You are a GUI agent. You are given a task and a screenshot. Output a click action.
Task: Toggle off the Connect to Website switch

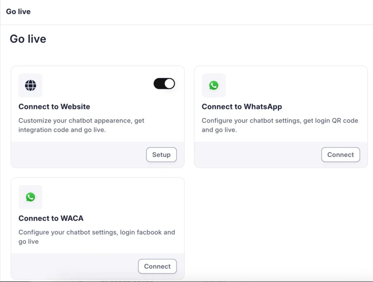click(164, 84)
